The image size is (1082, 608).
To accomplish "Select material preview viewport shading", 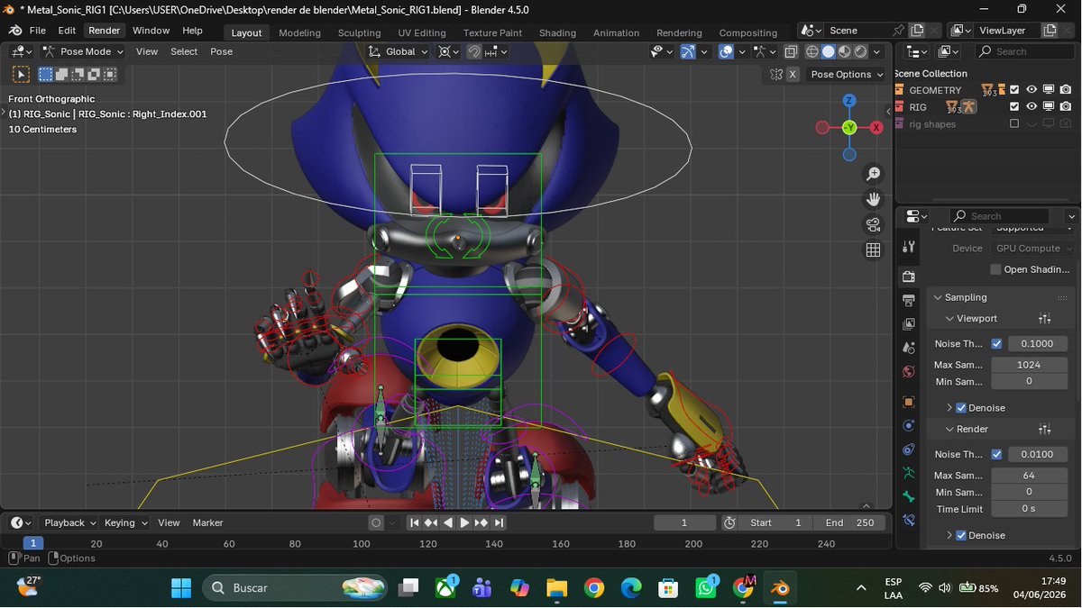I will 845,51.
